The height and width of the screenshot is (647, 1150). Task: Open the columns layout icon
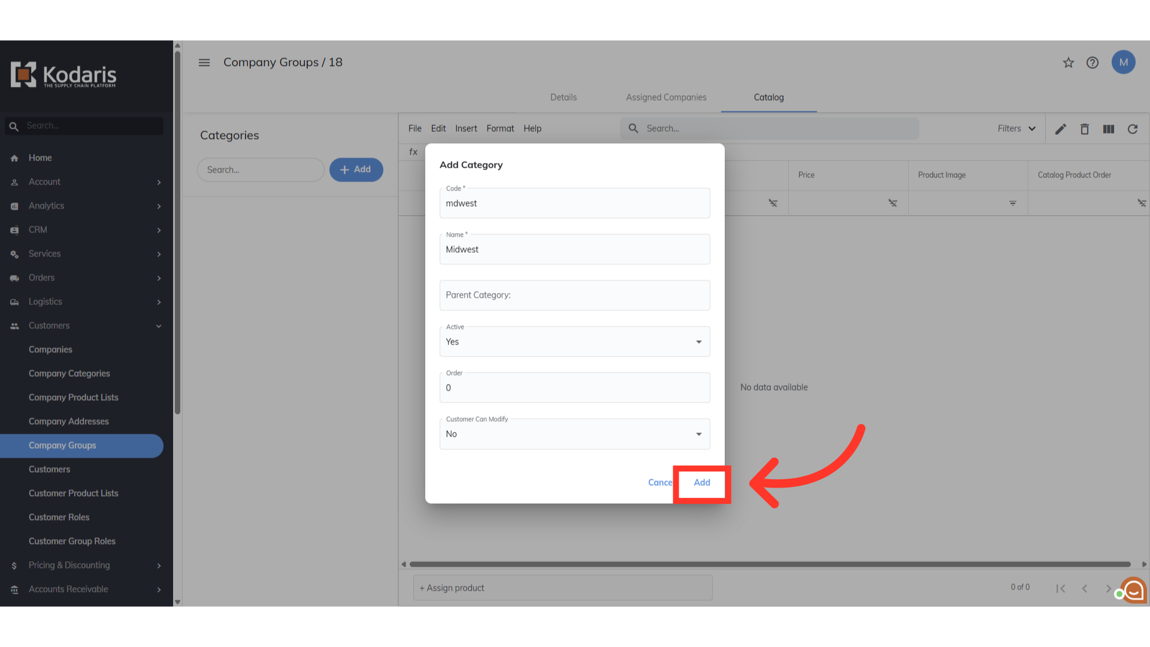1109,129
